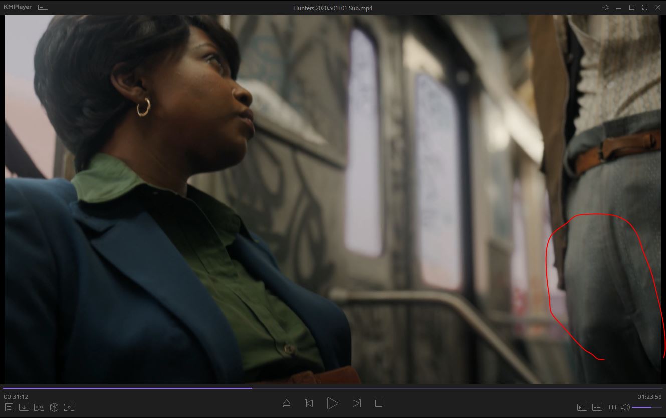This screenshot has width=666, height=418.
Task: Click the screen capture frame icon
Action: pyautogui.click(x=69, y=407)
